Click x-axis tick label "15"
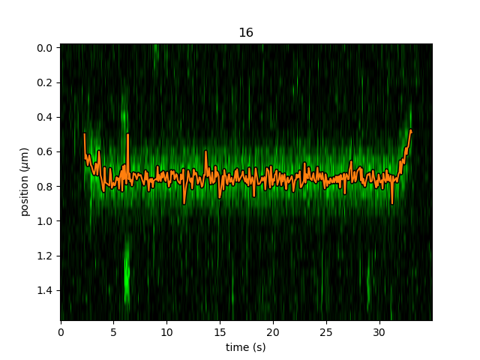The image size is (480, 360). tap(220, 332)
